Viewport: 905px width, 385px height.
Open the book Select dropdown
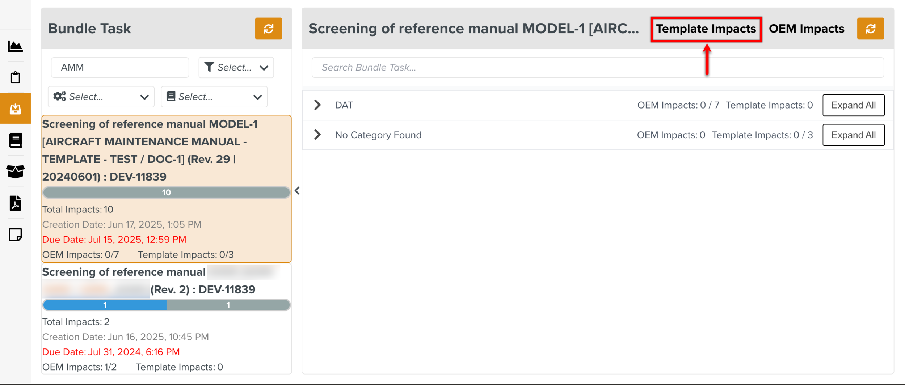click(x=214, y=97)
